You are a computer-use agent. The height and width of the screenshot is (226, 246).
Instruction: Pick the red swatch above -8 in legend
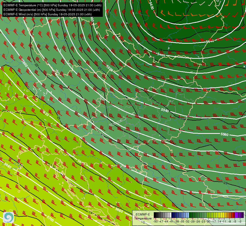(234, 215)
